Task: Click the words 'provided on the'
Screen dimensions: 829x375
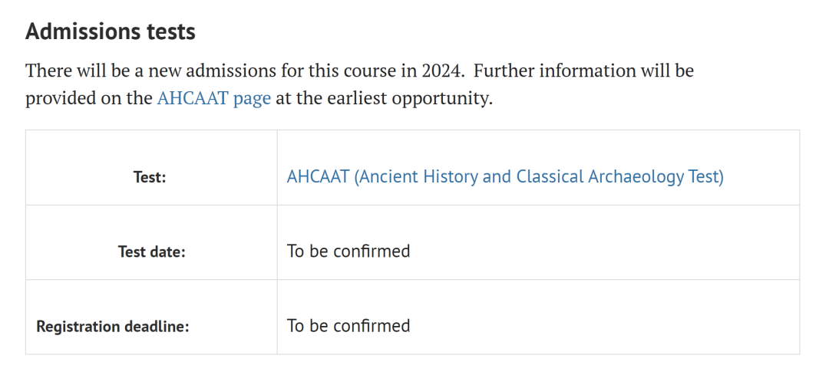Action: click(89, 99)
